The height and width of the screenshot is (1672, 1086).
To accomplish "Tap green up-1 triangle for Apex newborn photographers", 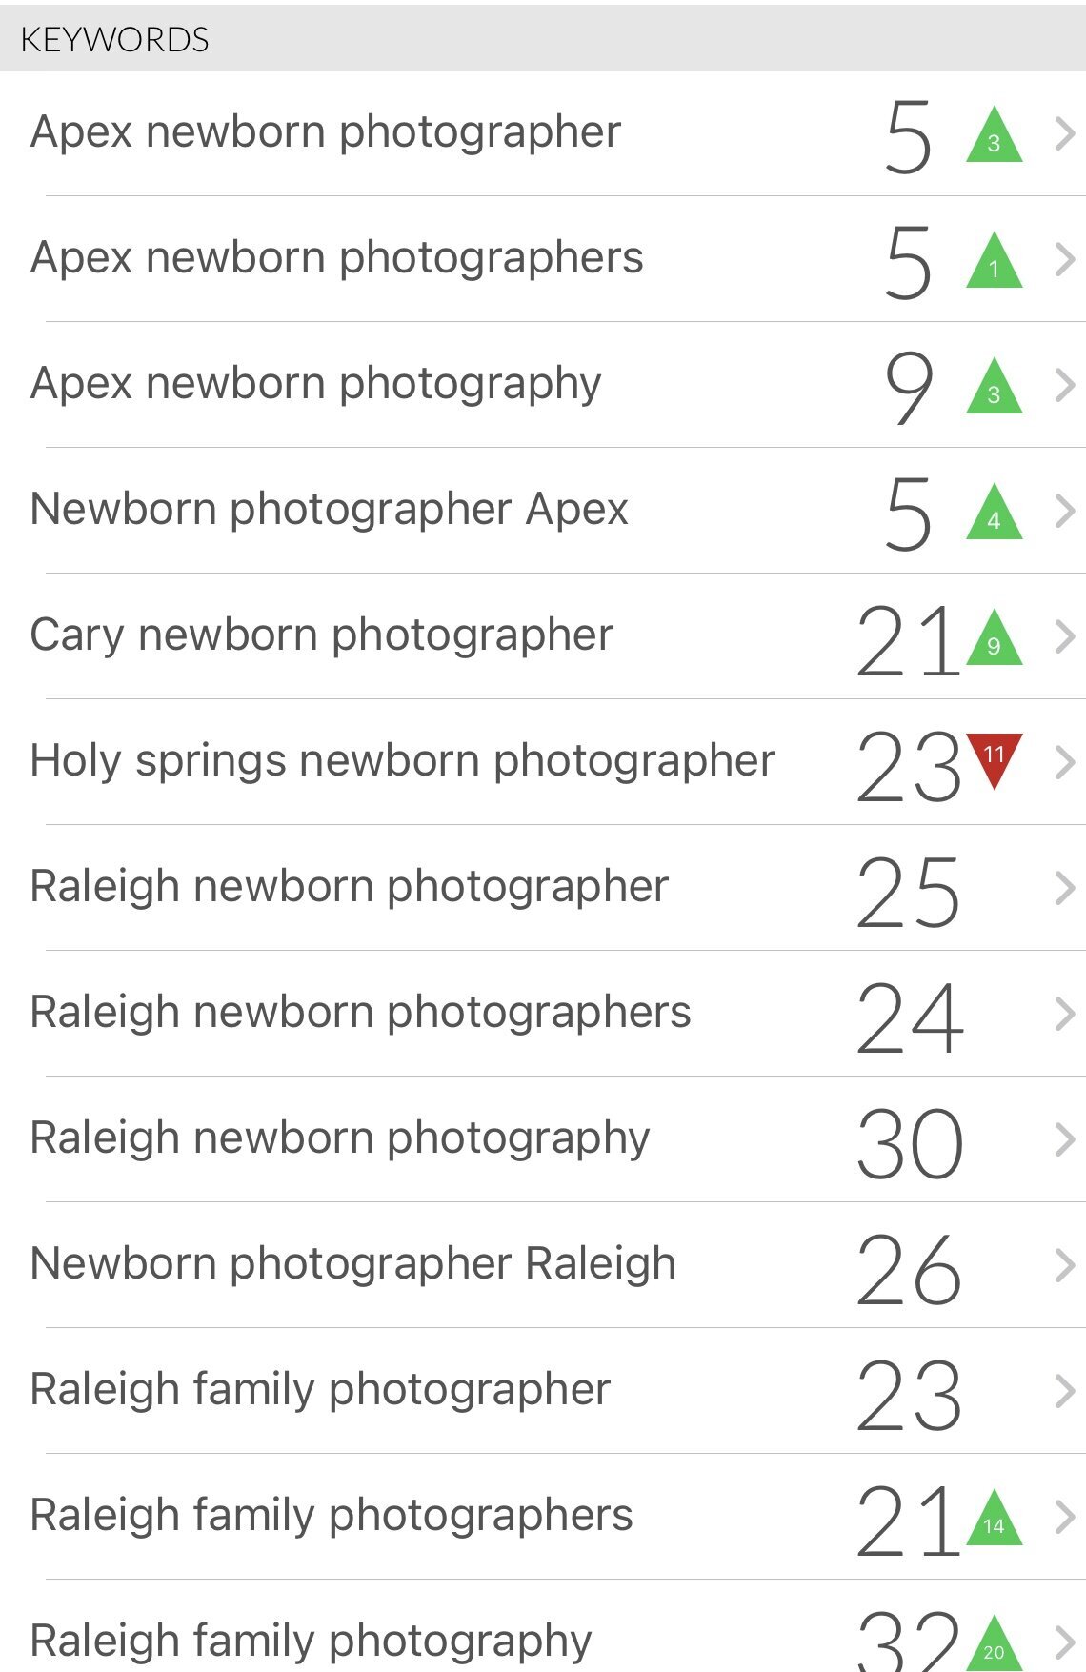I will tap(994, 264).
